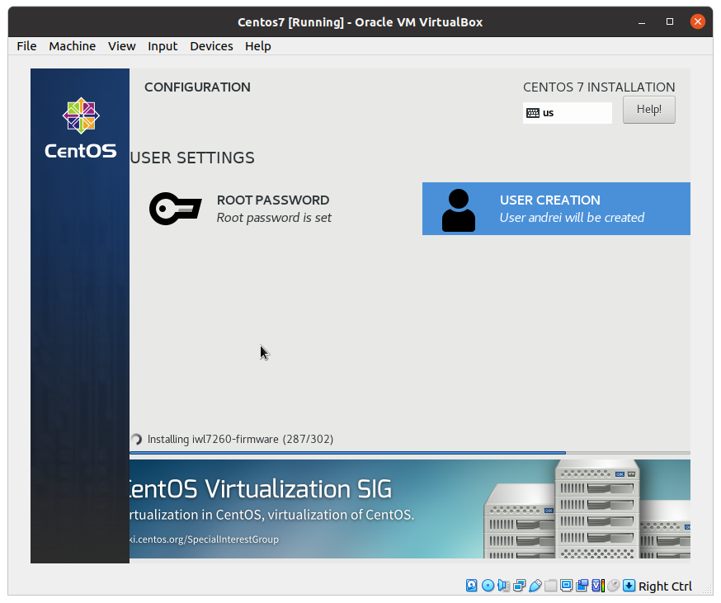The width and height of the screenshot is (721, 603).
Task: Click the 'CENTOS 7 INSTALLATION' title text
Action: (x=599, y=87)
